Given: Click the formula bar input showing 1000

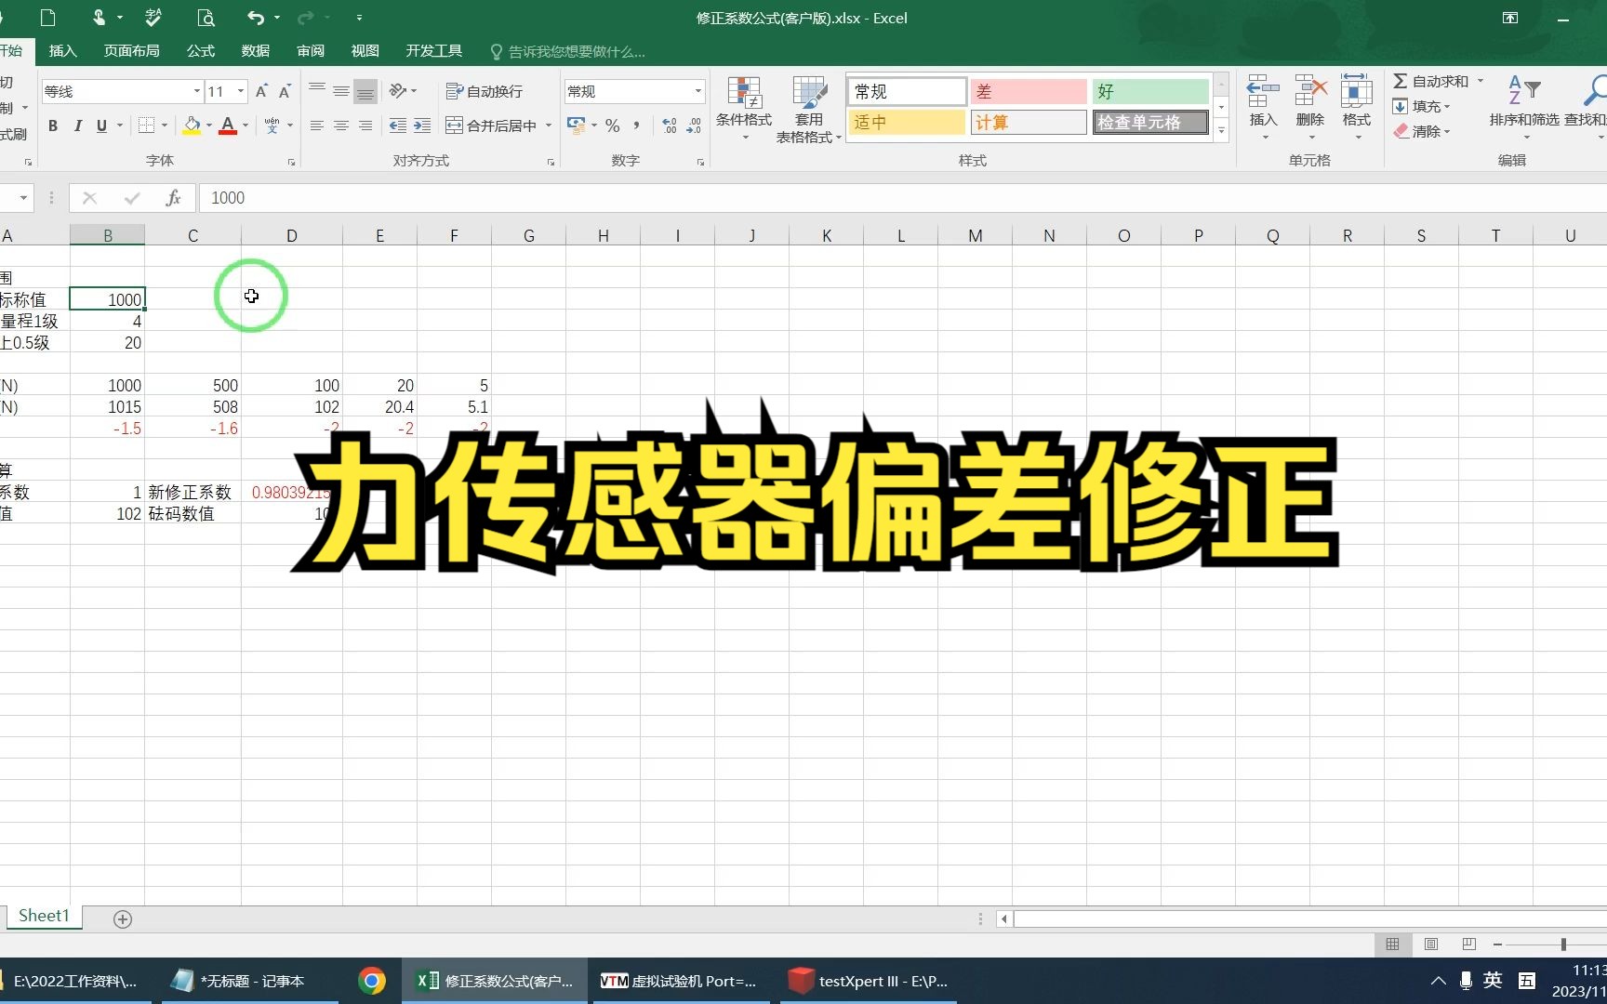Looking at the screenshot, I should pyautogui.click(x=902, y=197).
